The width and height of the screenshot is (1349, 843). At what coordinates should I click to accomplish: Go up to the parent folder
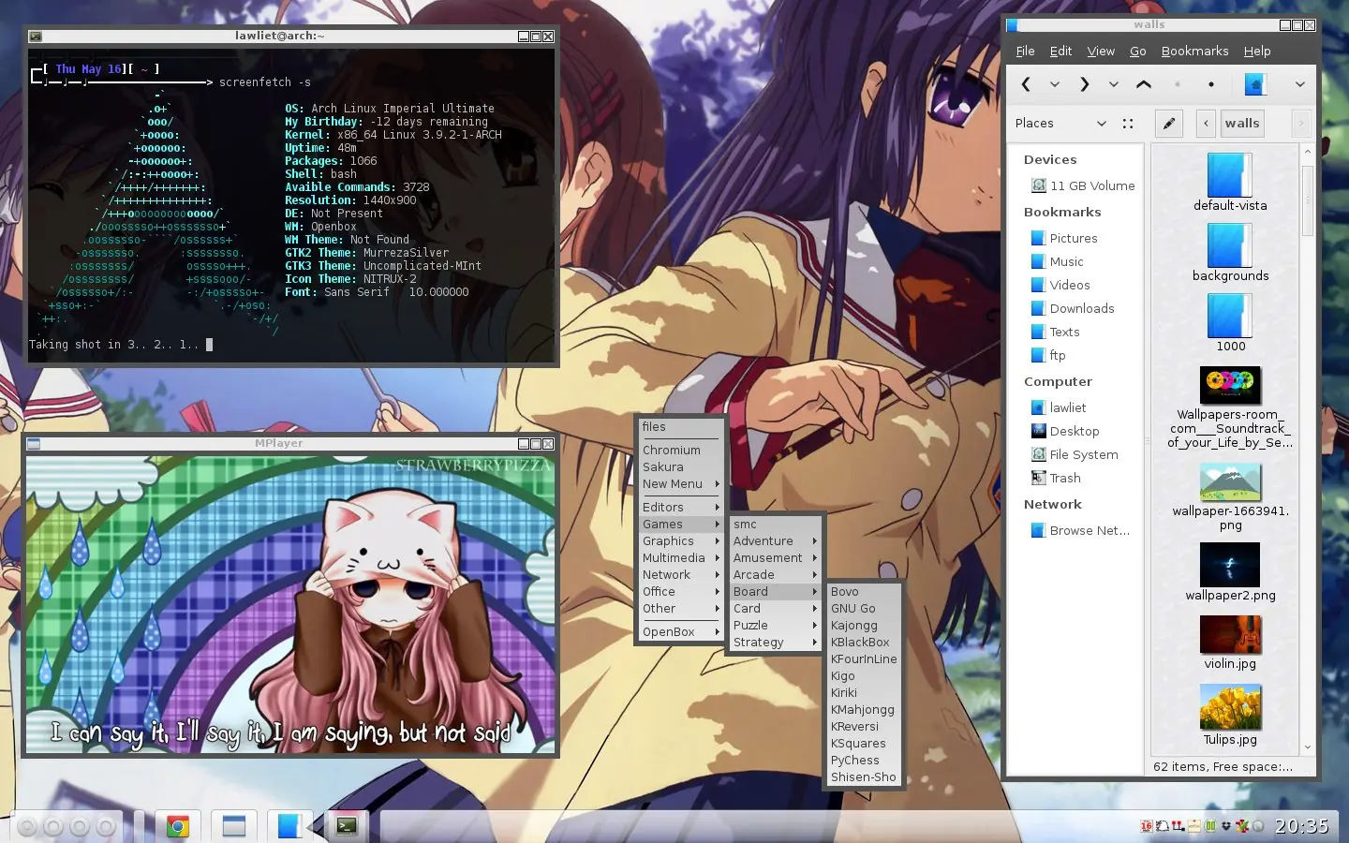(x=1143, y=84)
